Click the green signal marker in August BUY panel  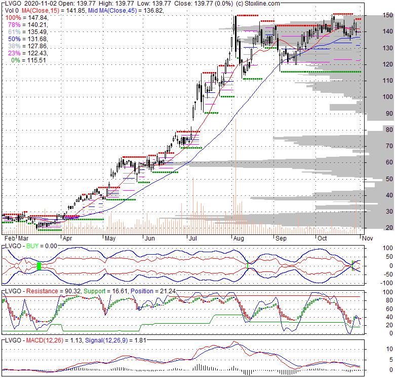[248, 265]
